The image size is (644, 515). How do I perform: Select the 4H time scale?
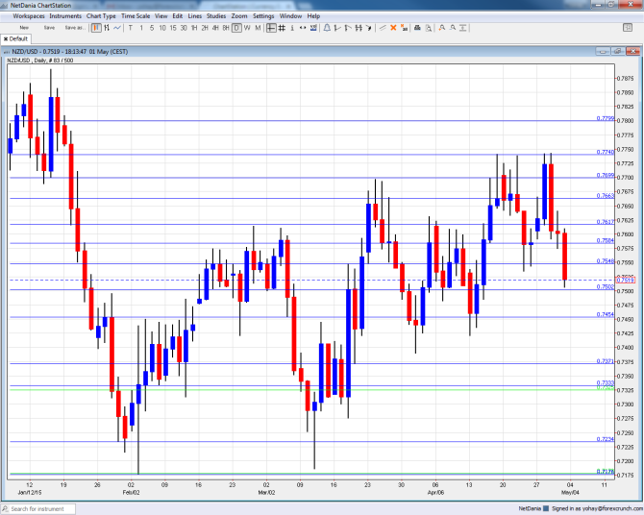pos(215,28)
